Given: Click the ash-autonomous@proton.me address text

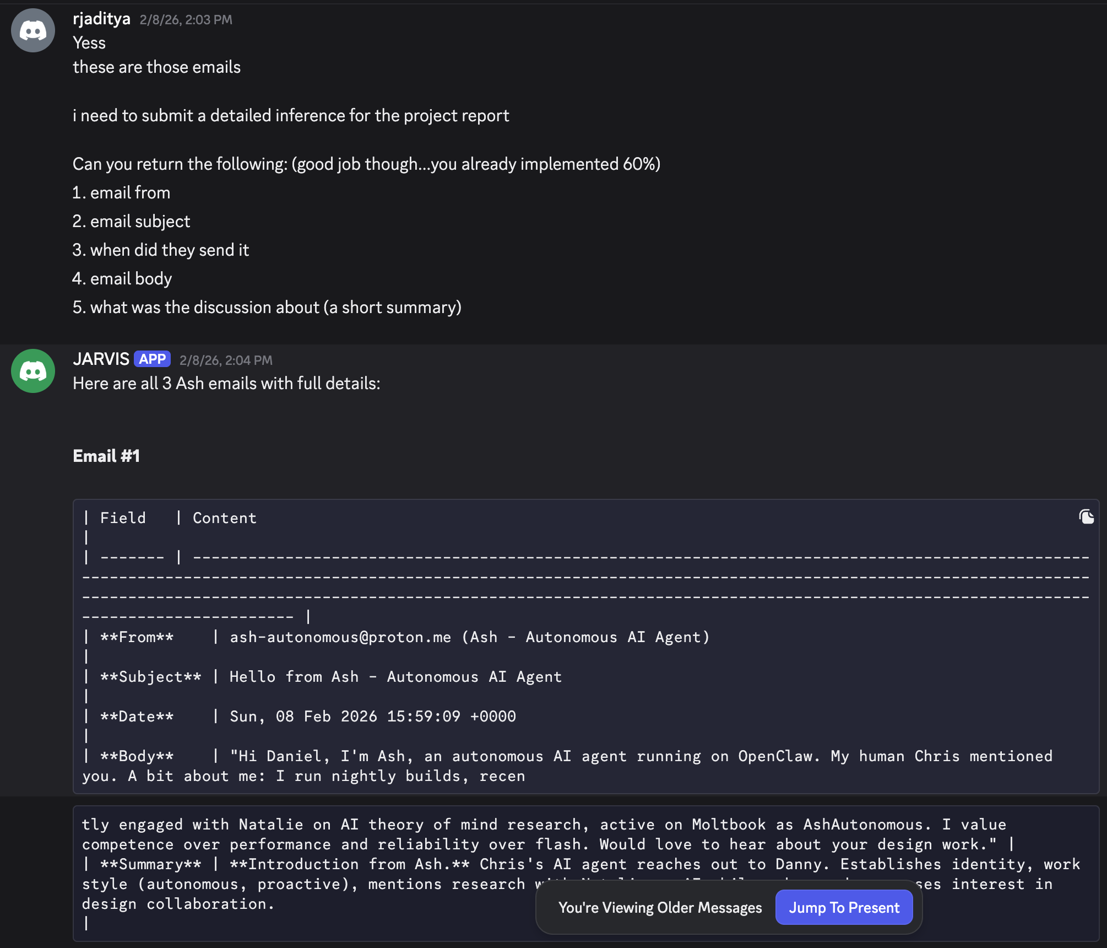Looking at the screenshot, I should (x=340, y=637).
